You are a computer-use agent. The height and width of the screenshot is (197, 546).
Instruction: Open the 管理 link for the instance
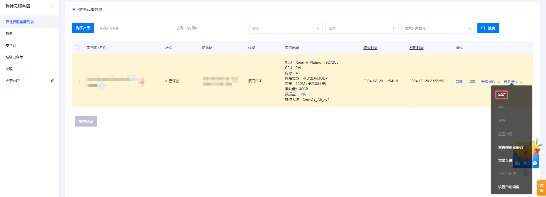(x=459, y=82)
